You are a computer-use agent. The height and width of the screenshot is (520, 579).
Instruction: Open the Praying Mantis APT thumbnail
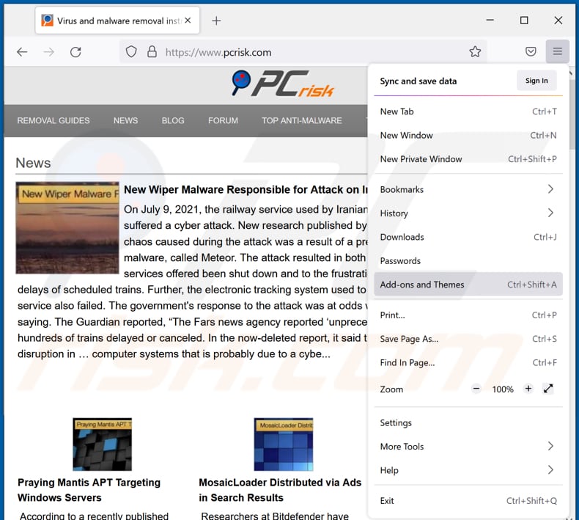tap(103, 444)
